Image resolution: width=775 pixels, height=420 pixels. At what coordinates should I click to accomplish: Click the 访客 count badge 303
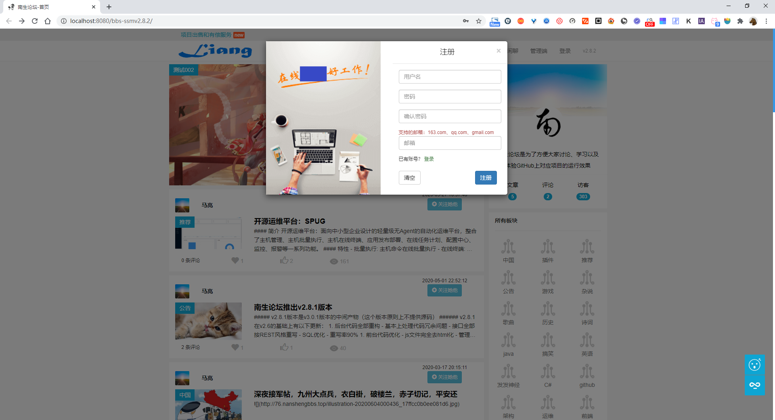coord(583,197)
